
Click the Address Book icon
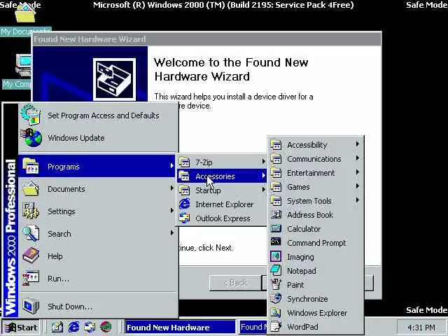click(276, 214)
